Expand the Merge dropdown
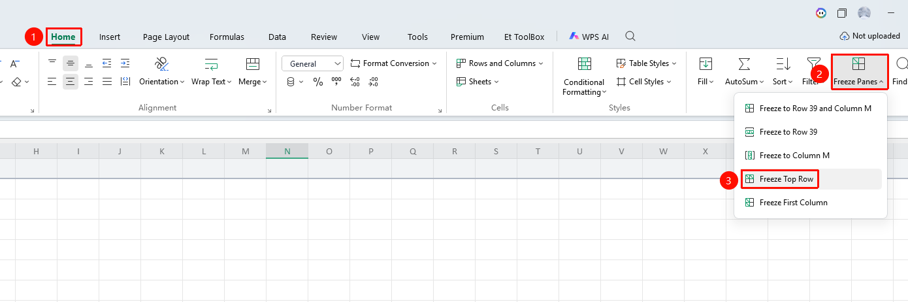The width and height of the screenshot is (908, 302). pyautogui.click(x=253, y=72)
